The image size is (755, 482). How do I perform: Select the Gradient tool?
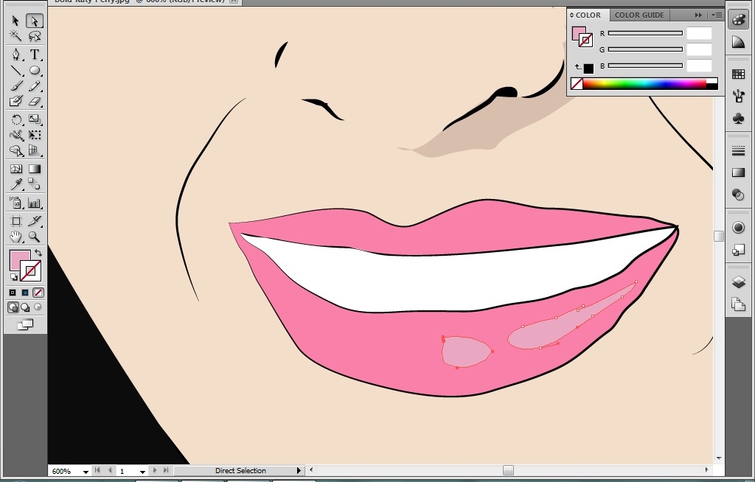(34, 169)
